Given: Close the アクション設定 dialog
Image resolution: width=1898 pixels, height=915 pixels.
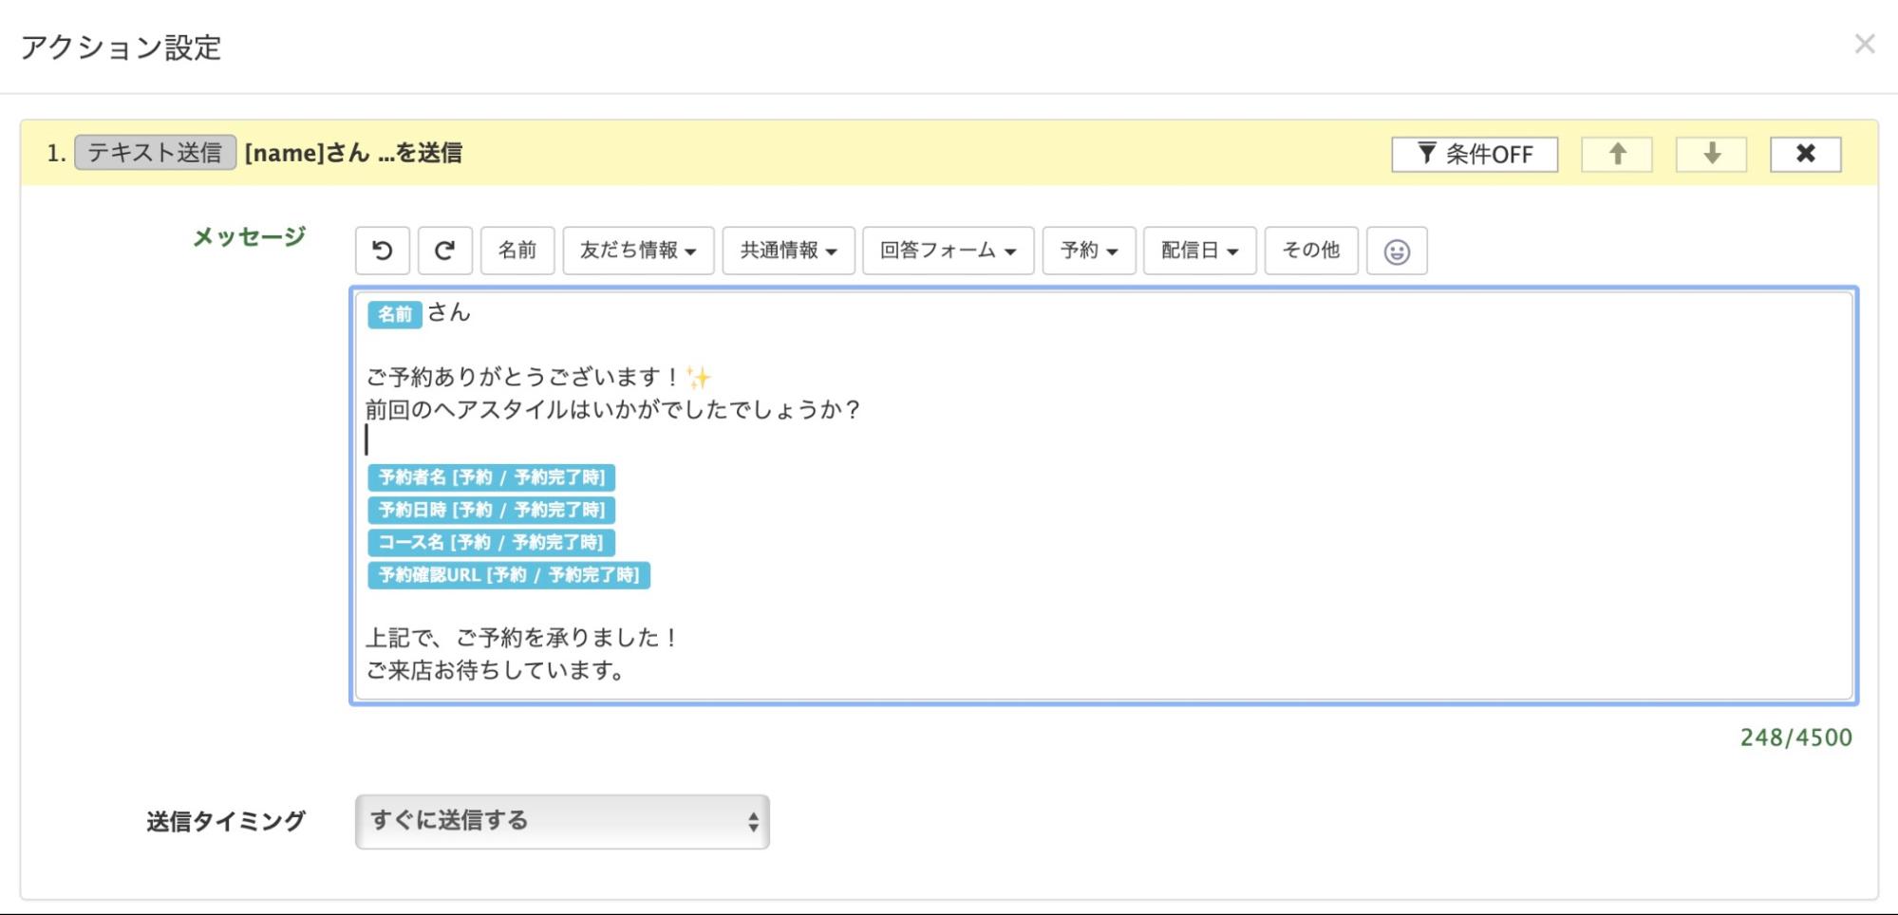Looking at the screenshot, I should pyautogui.click(x=1864, y=45).
